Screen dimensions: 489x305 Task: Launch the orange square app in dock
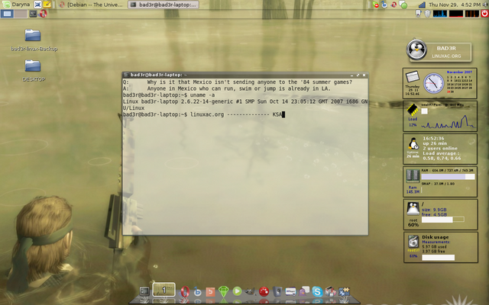pyautogui.click(x=211, y=291)
